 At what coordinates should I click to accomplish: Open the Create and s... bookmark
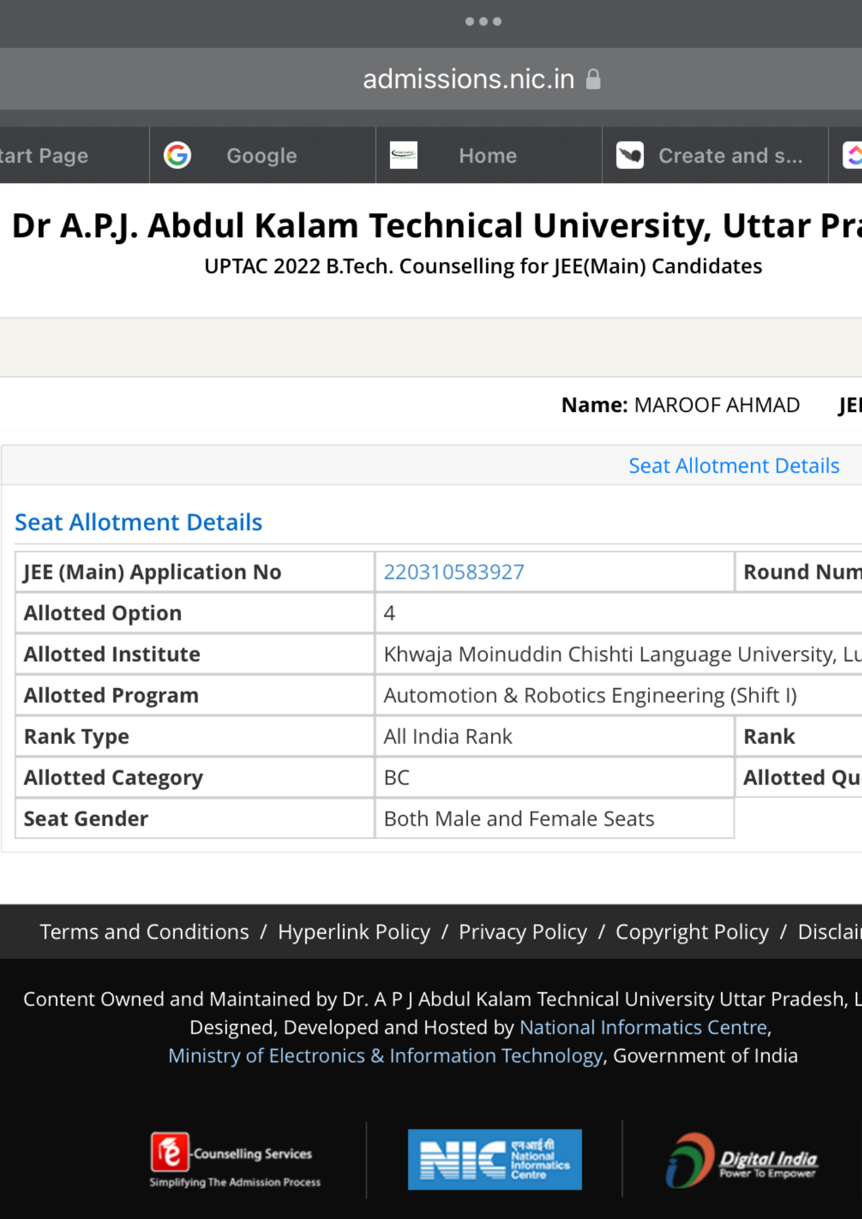click(730, 155)
